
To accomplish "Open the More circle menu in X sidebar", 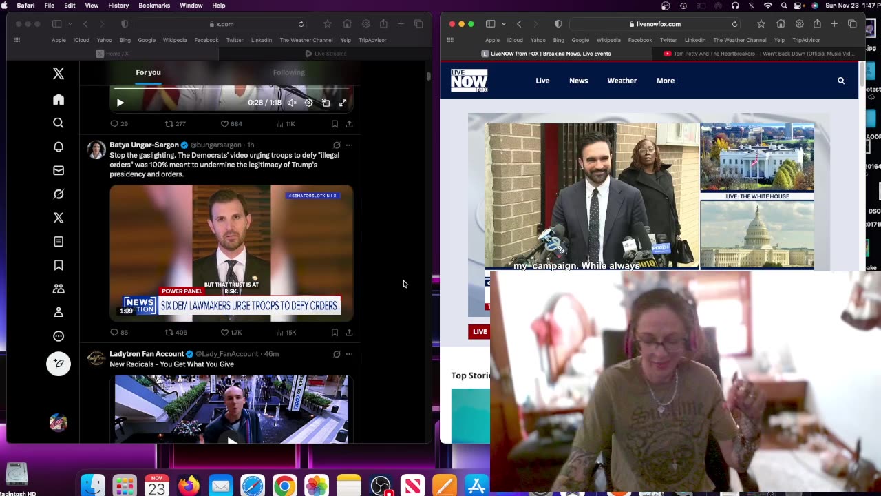I will 59,336.
